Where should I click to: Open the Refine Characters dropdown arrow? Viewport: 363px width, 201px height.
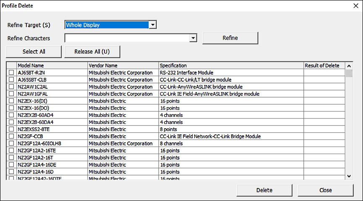pyautogui.click(x=193, y=38)
